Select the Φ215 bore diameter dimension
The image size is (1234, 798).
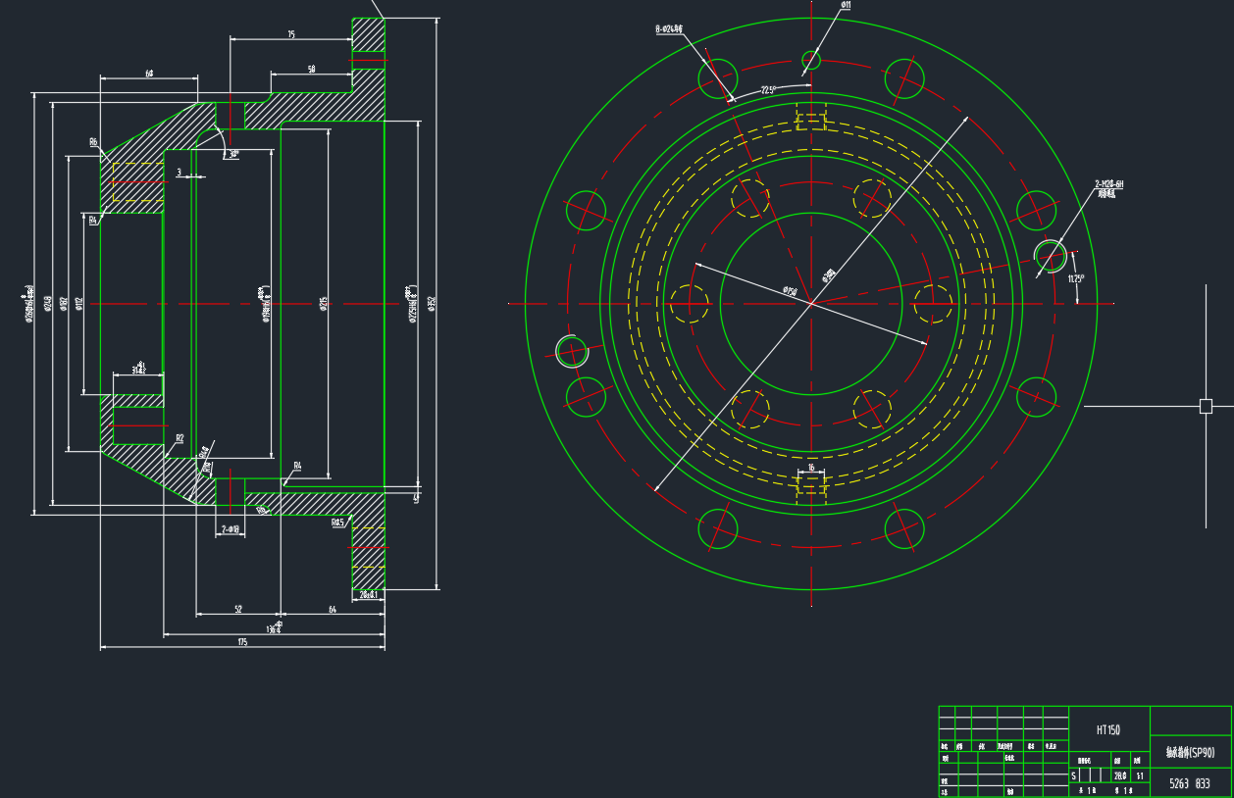tap(323, 306)
